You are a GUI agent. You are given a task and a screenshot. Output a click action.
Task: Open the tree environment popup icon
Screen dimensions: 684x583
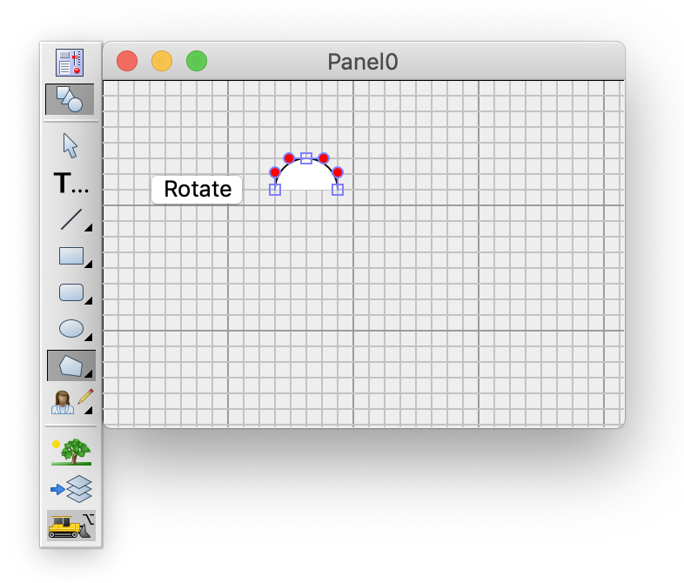point(70,451)
